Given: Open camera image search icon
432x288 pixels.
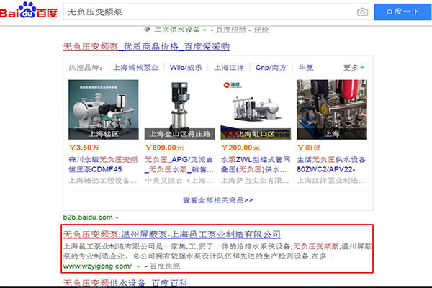Looking at the screenshot, I should point(362,12).
